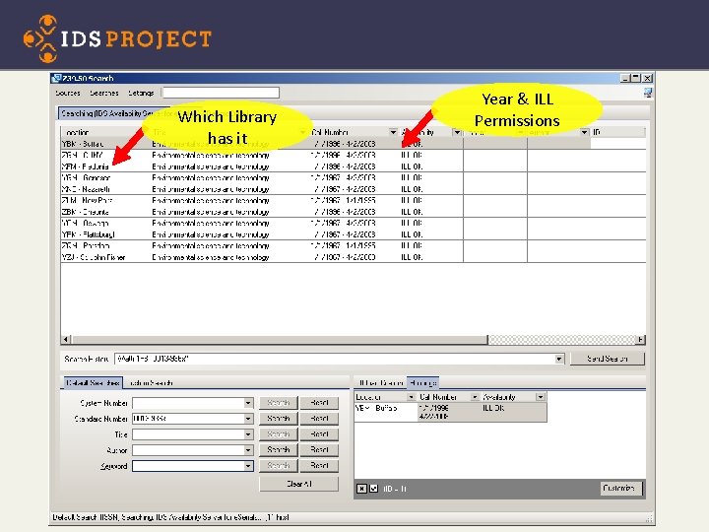Click the Send Search button
The image size is (709, 532).
[x=608, y=359]
